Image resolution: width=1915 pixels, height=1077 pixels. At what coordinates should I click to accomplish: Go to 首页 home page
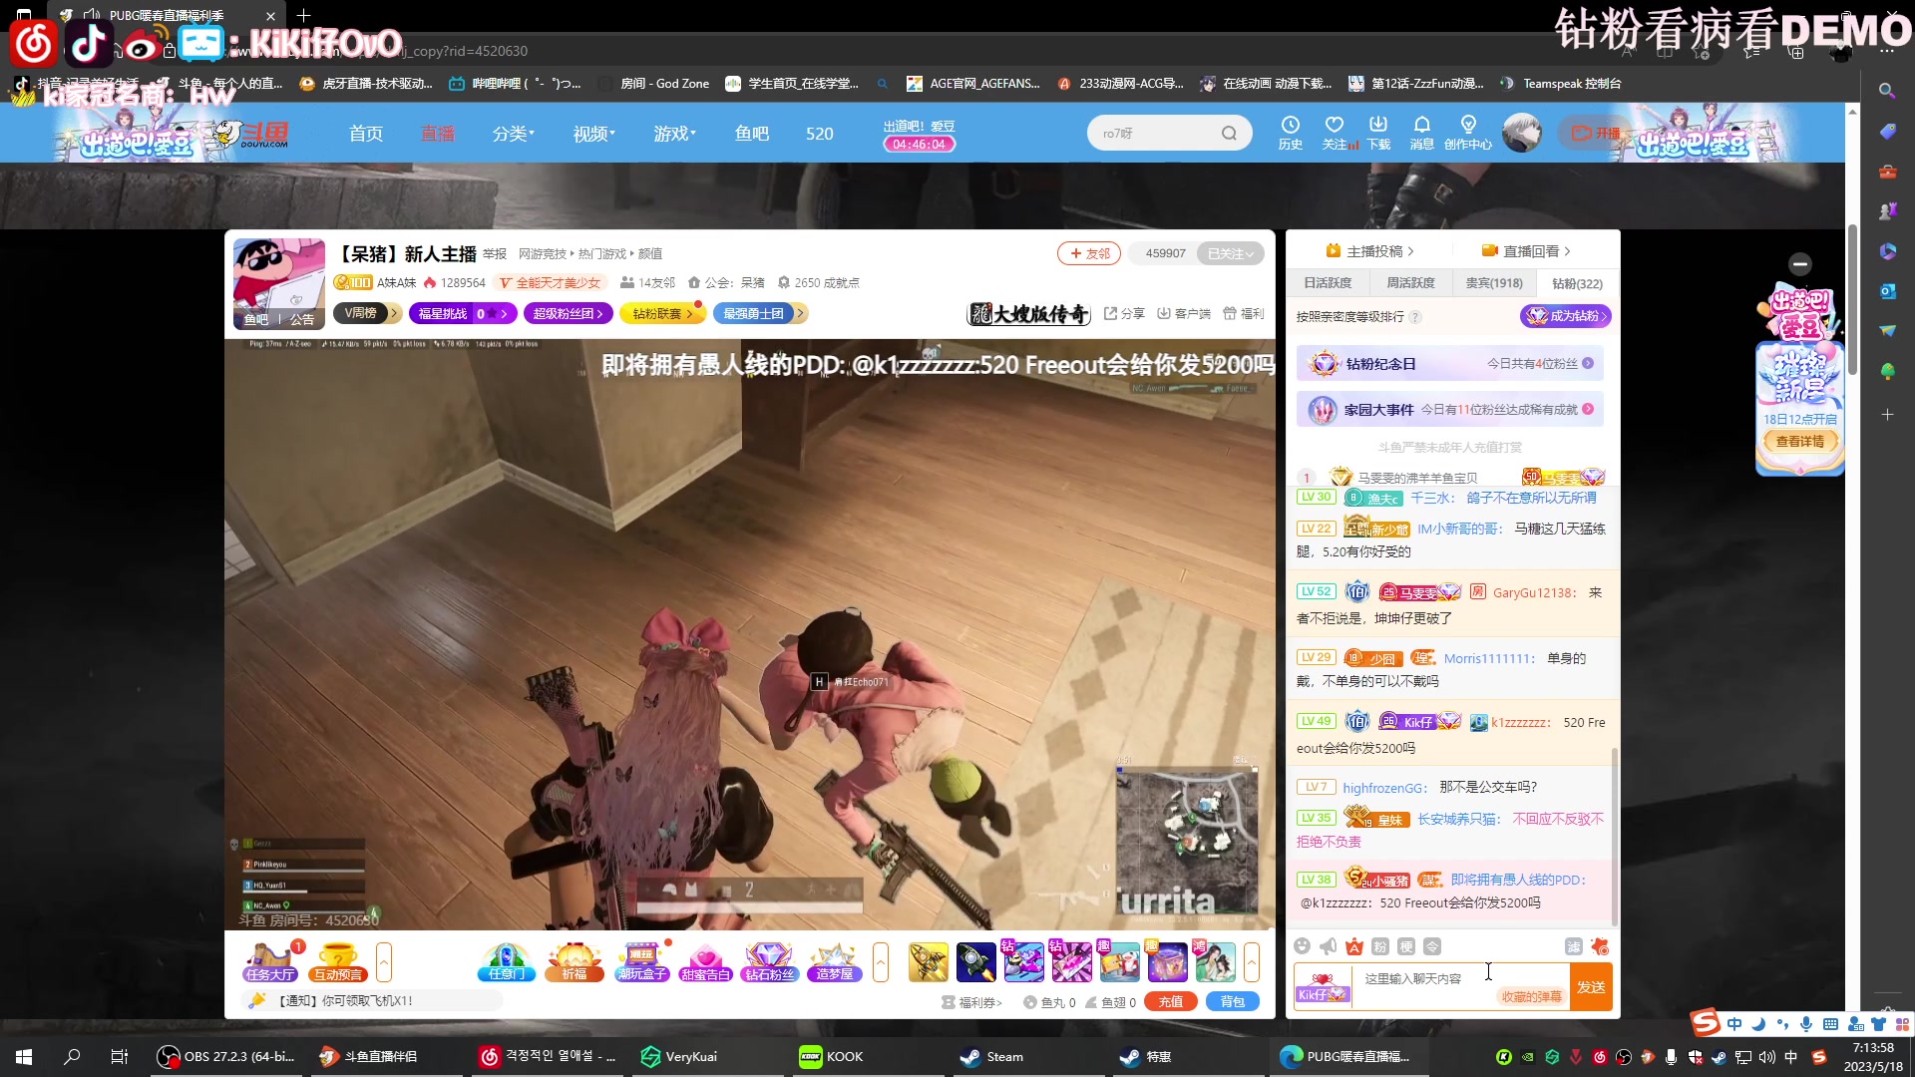[x=366, y=134]
